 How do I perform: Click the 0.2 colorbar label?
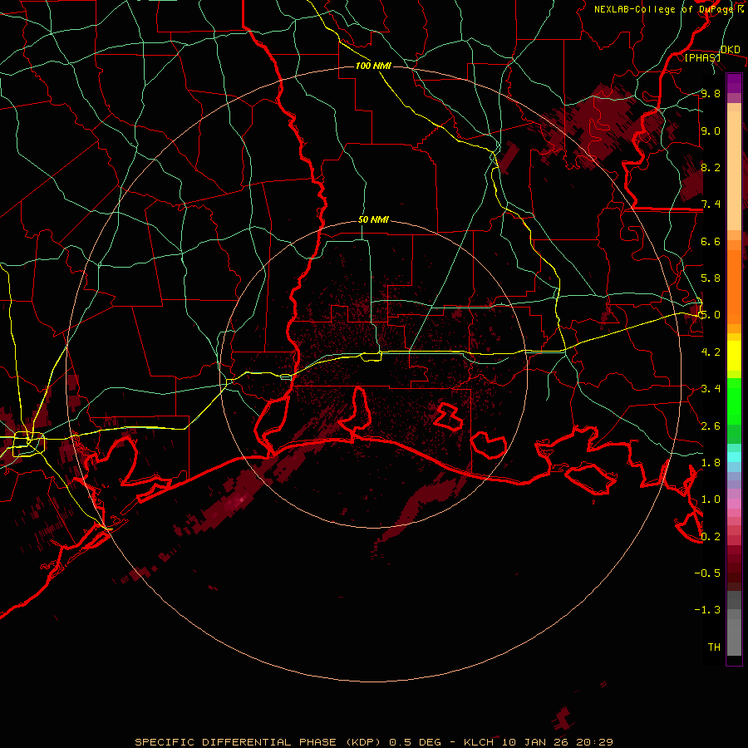711,537
